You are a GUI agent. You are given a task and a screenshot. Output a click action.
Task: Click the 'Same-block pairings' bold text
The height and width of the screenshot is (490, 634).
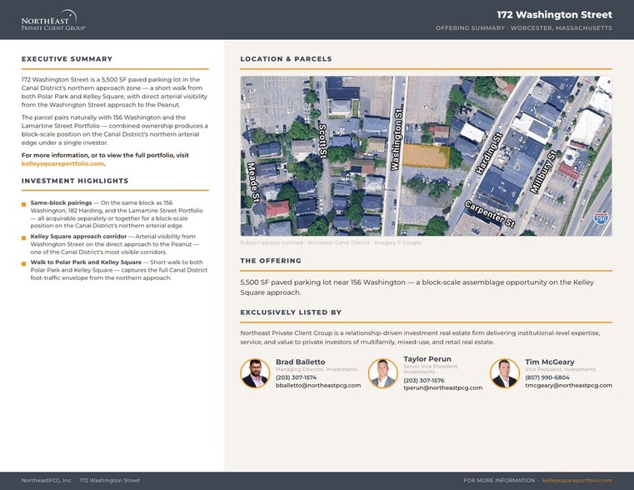(x=61, y=203)
